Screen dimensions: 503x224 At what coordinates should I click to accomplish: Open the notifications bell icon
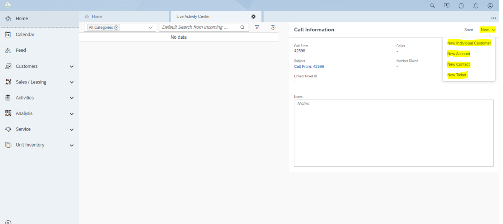[475, 6]
